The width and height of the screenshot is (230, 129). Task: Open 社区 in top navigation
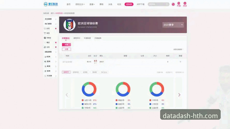119,4
